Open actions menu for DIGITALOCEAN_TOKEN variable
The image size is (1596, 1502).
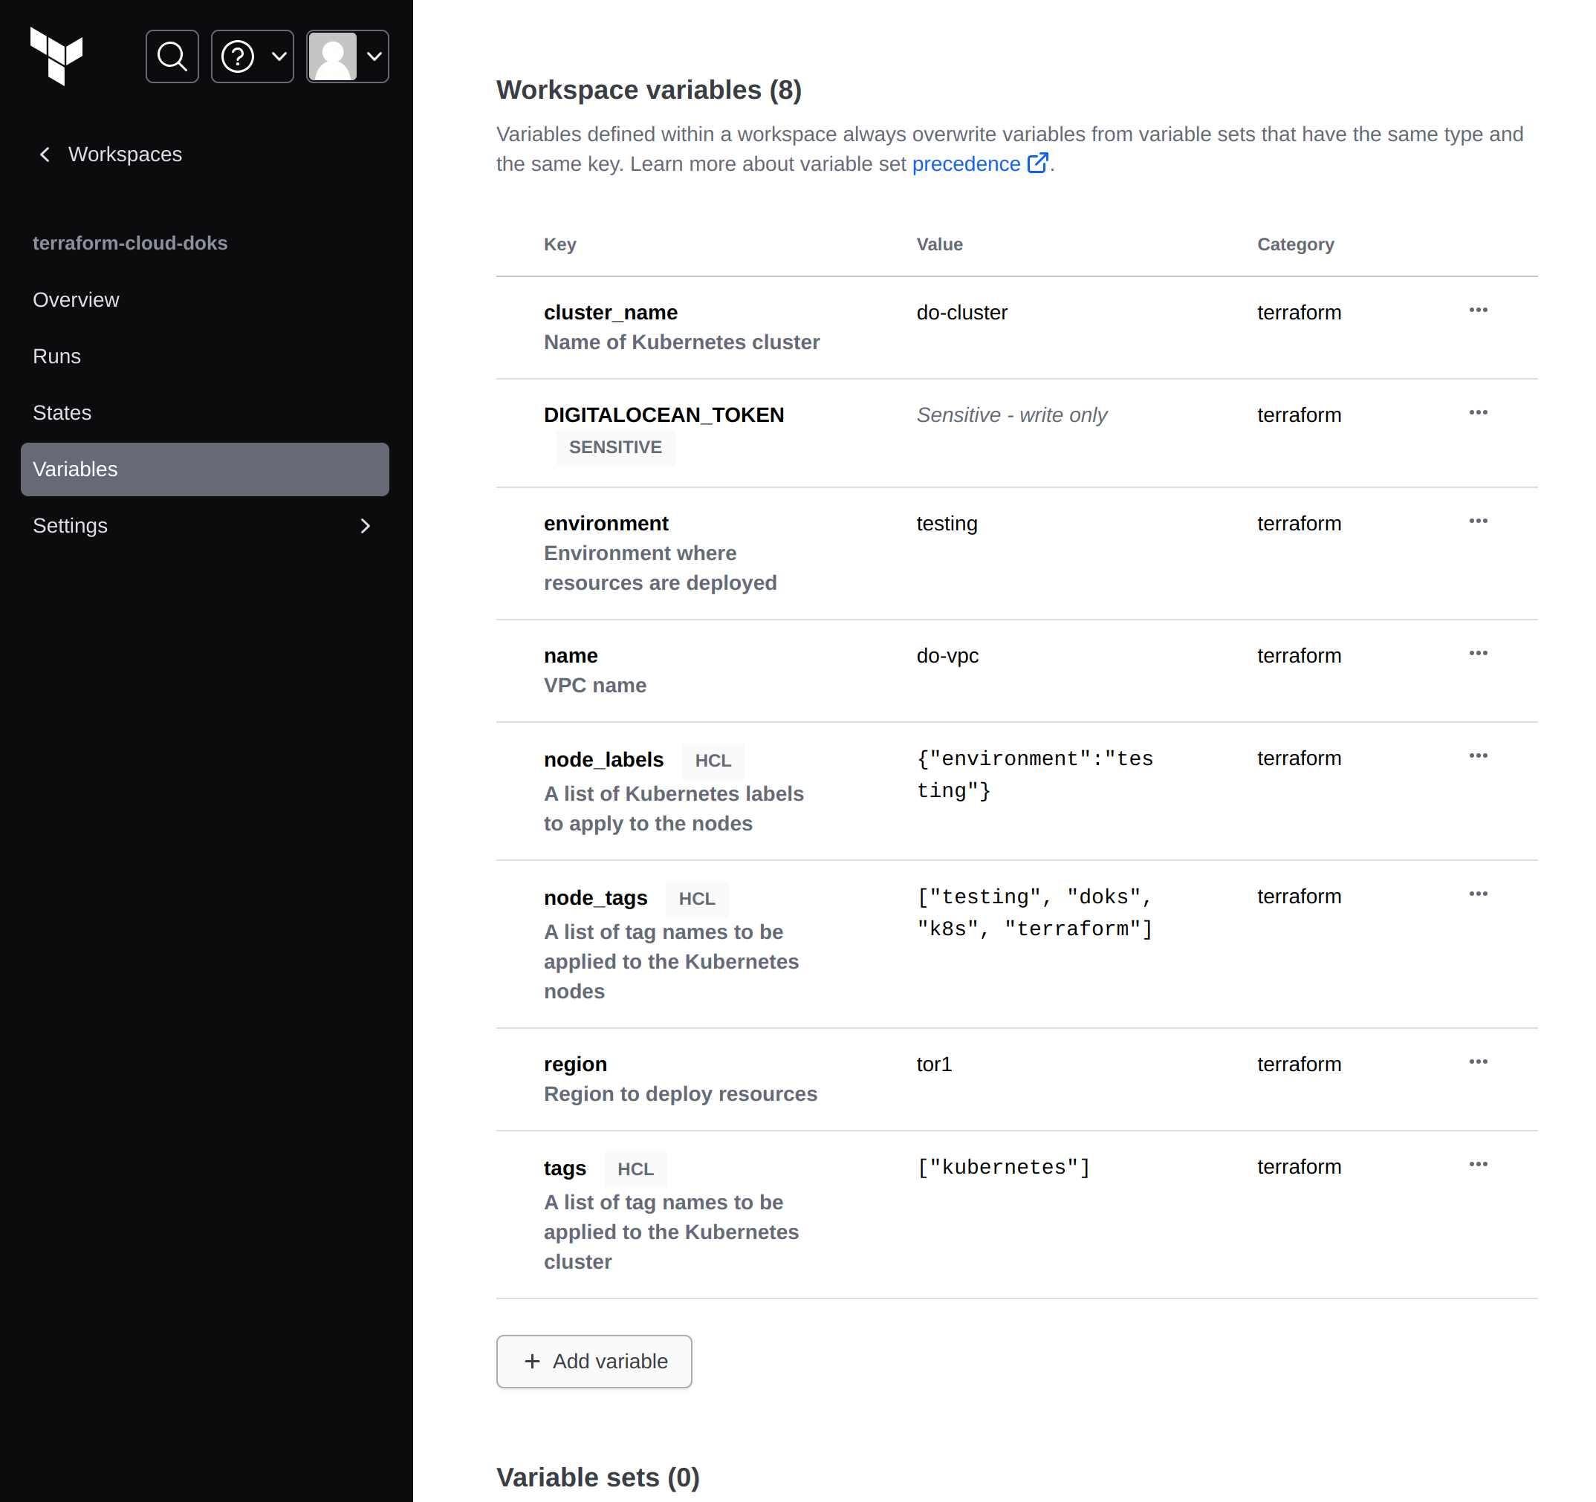click(x=1478, y=412)
